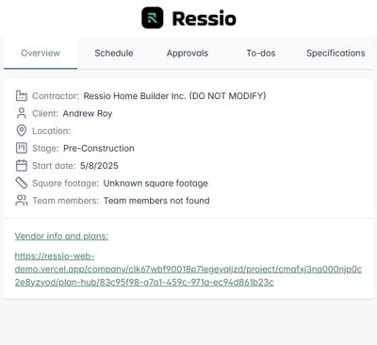Open the Vendor info and plans link
The height and width of the screenshot is (345, 377).
click(61, 236)
